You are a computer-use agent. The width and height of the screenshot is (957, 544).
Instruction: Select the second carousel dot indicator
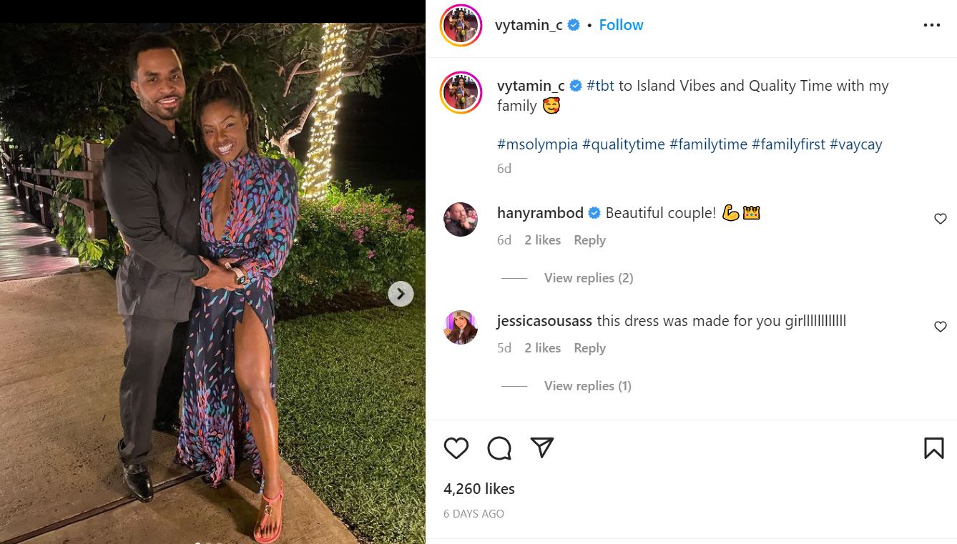[x=209, y=543]
